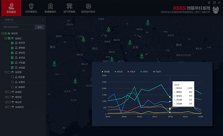Viewport: 223px width, 136px height.
Task: Uncheck the 陈志华 checkbox
Action: [12, 43]
